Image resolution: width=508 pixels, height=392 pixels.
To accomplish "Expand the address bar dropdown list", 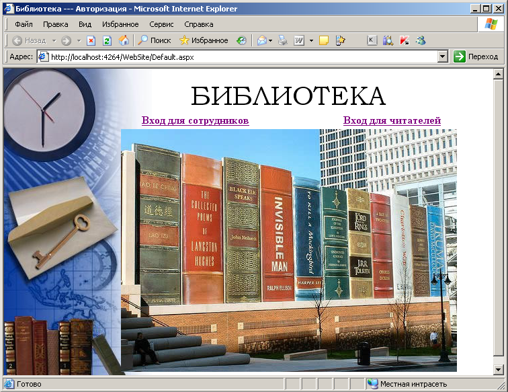I will click(443, 56).
